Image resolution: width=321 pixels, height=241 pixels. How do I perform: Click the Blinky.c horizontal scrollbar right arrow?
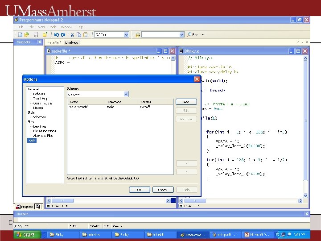click(300, 201)
